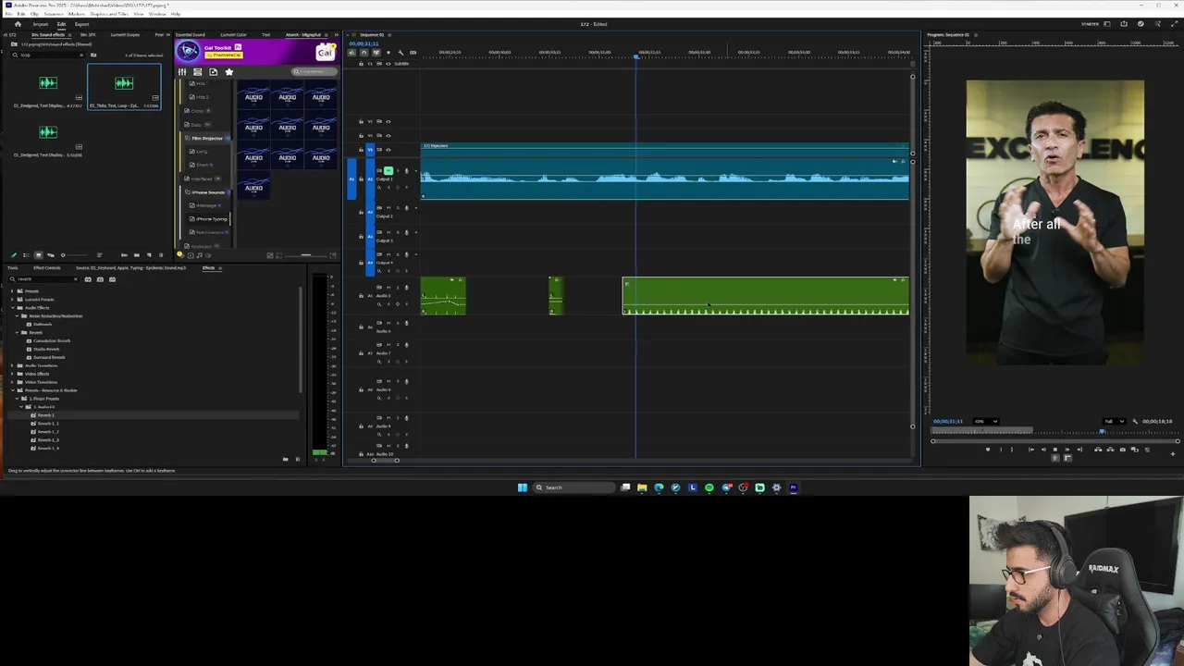Viewport: 1184px width, 666px height.
Task: Click the Cal logo badge in toolkit banner
Action: (325, 51)
